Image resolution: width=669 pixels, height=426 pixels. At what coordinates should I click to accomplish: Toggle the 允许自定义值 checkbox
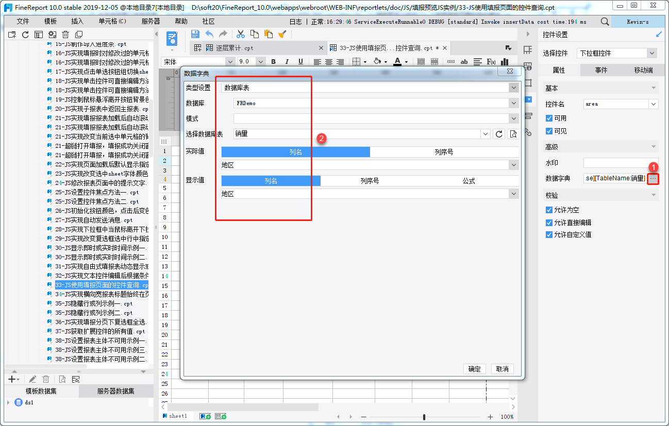tap(549, 235)
